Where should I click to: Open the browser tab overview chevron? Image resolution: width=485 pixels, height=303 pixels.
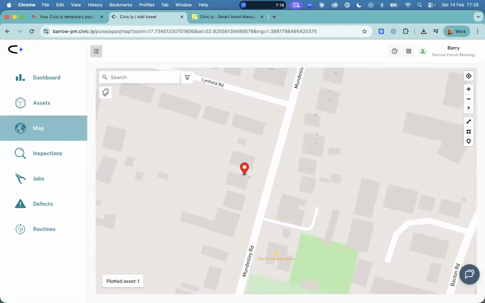click(x=478, y=17)
